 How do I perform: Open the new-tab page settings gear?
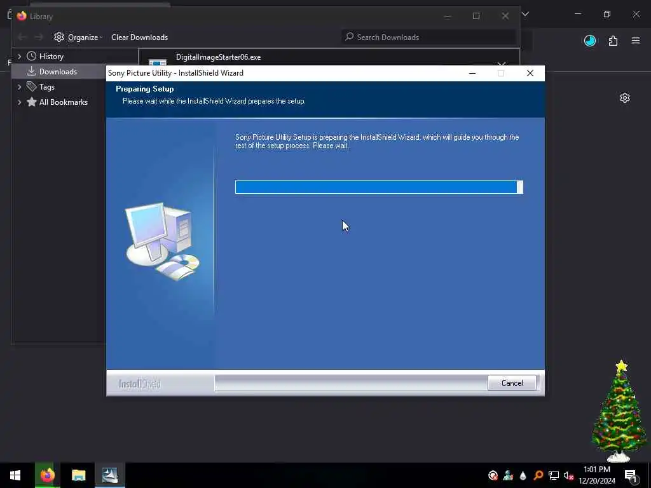pyautogui.click(x=625, y=98)
